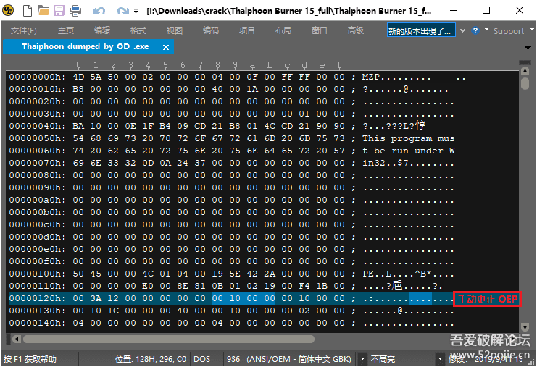This screenshot has height=367, width=537.
Task: Click the vertical scrollbar thumb
Action: tap(525, 83)
